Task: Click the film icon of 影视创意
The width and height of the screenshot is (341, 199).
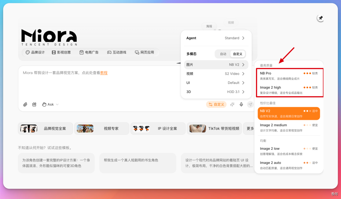Action: (54, 52)
